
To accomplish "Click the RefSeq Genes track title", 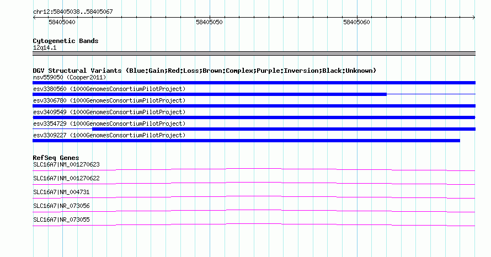I will point(56,158).
